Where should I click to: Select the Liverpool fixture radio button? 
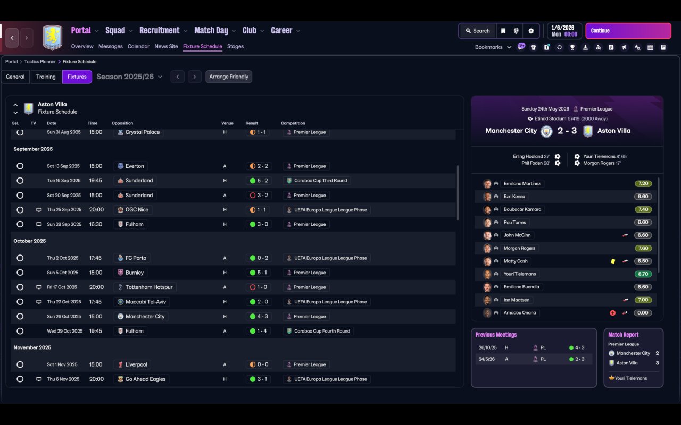tap(20, 365)
